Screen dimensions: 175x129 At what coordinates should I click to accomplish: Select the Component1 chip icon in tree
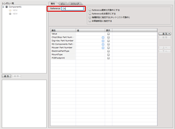6,7
